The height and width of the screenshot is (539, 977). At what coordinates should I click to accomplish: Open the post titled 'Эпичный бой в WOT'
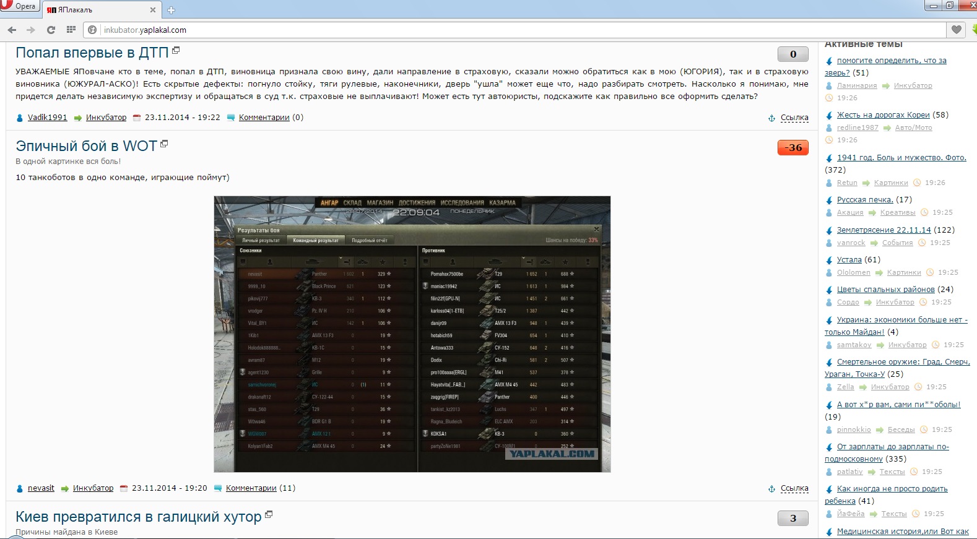click(86, 146)
